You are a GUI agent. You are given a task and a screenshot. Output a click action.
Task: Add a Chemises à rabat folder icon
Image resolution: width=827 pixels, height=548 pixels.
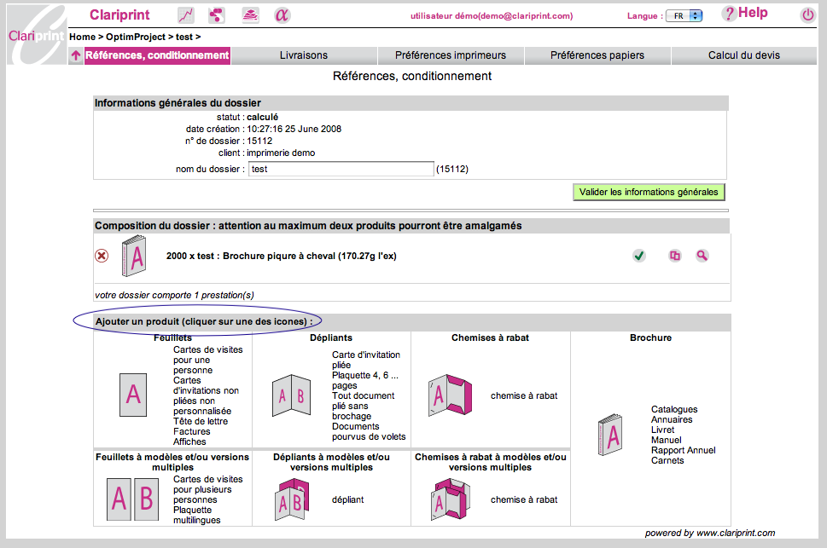(450, 395)
